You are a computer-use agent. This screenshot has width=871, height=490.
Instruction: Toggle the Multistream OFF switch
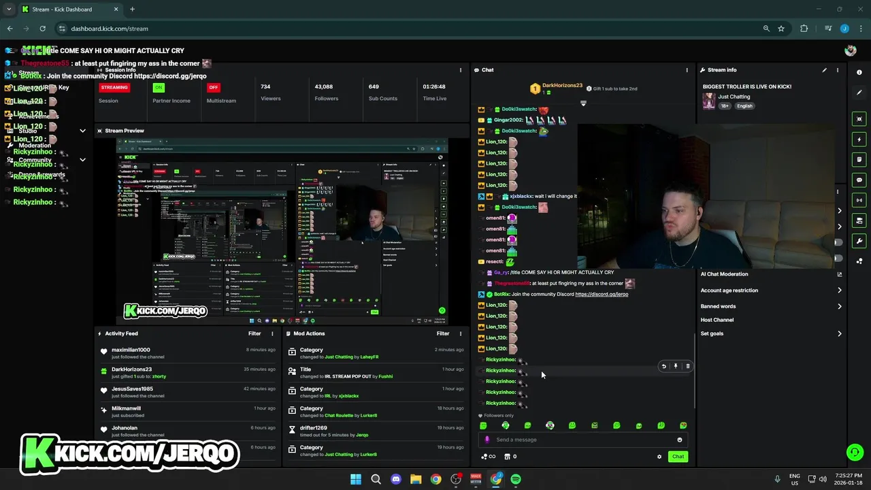(x=213, y=88)
